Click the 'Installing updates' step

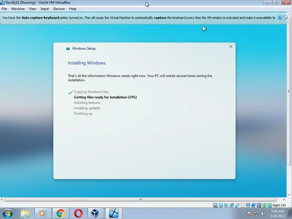[x=87, y=108]
